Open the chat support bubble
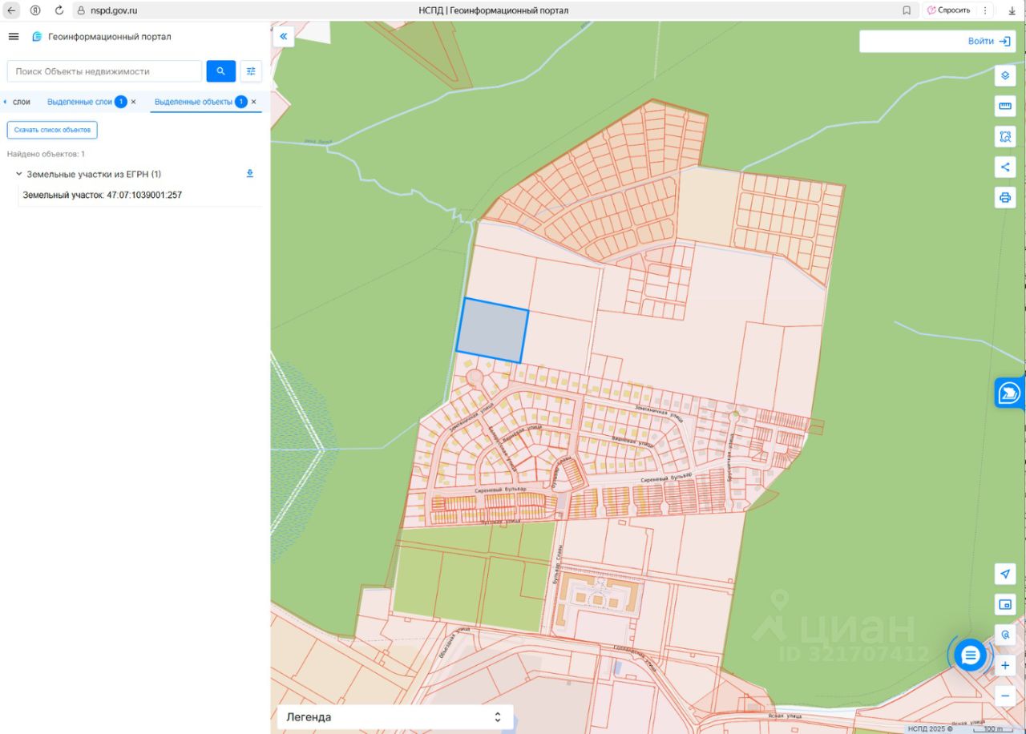This screenshot has width=1026, height=734. pyautogui.click(x=971, y=655)
